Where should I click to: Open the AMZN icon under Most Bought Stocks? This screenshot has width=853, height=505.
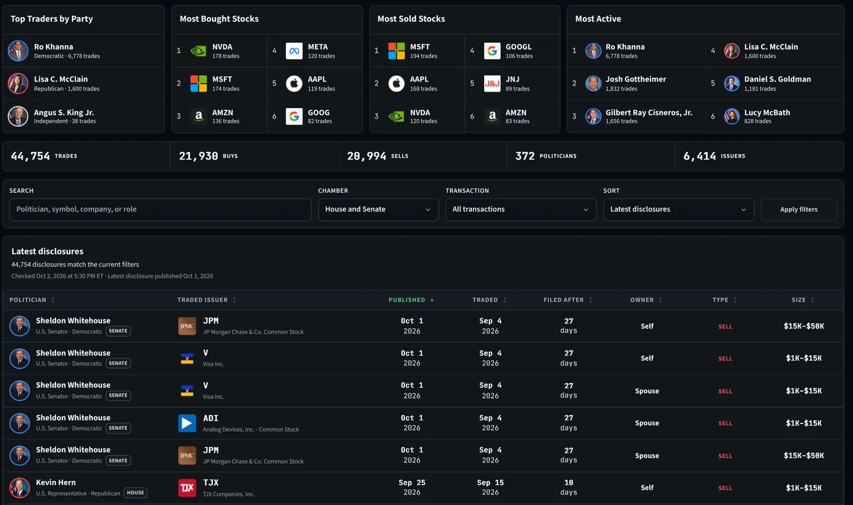[198, 116]
